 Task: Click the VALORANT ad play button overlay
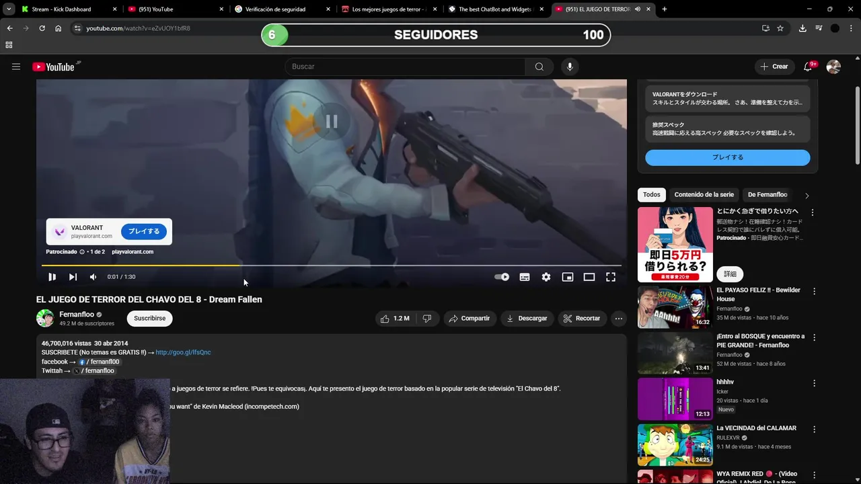click(x=144, y=231)
